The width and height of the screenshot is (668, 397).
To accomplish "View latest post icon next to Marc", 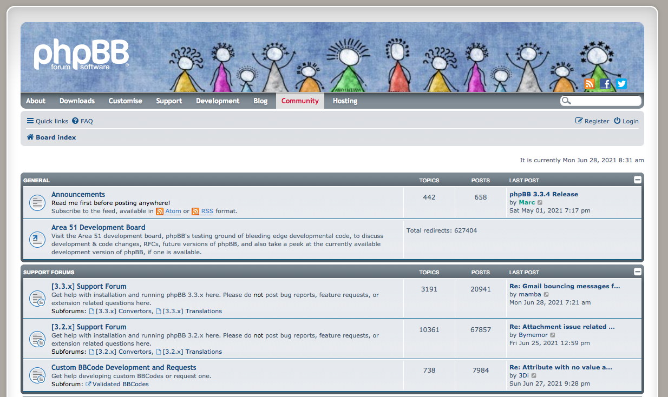I will [540, 203].
